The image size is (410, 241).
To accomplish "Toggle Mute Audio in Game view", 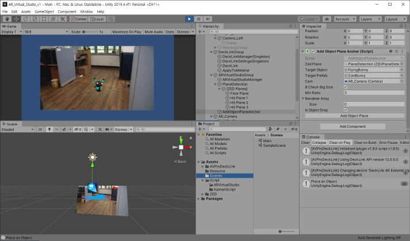I will [x=154, y=32].
